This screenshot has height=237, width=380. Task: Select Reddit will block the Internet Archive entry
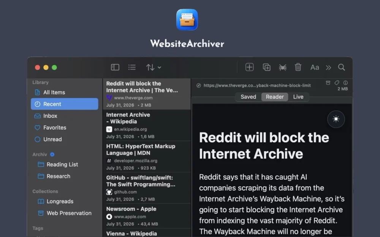pos(147,94)
